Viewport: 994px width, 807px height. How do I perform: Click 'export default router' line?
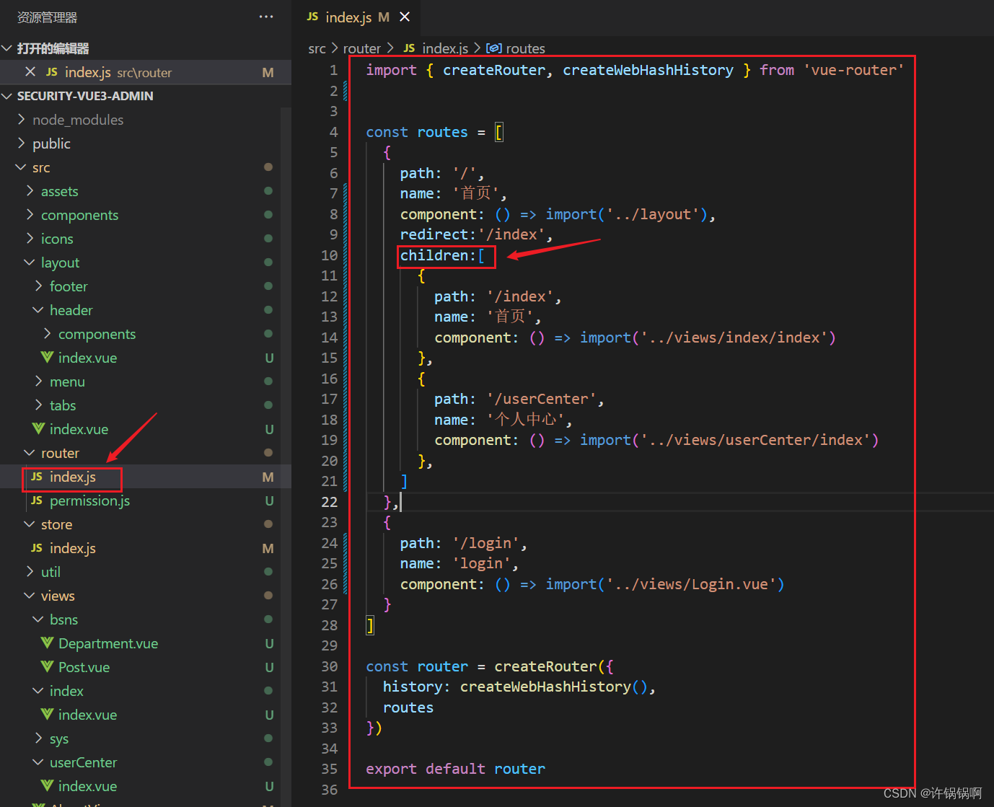tap(455, 769)
